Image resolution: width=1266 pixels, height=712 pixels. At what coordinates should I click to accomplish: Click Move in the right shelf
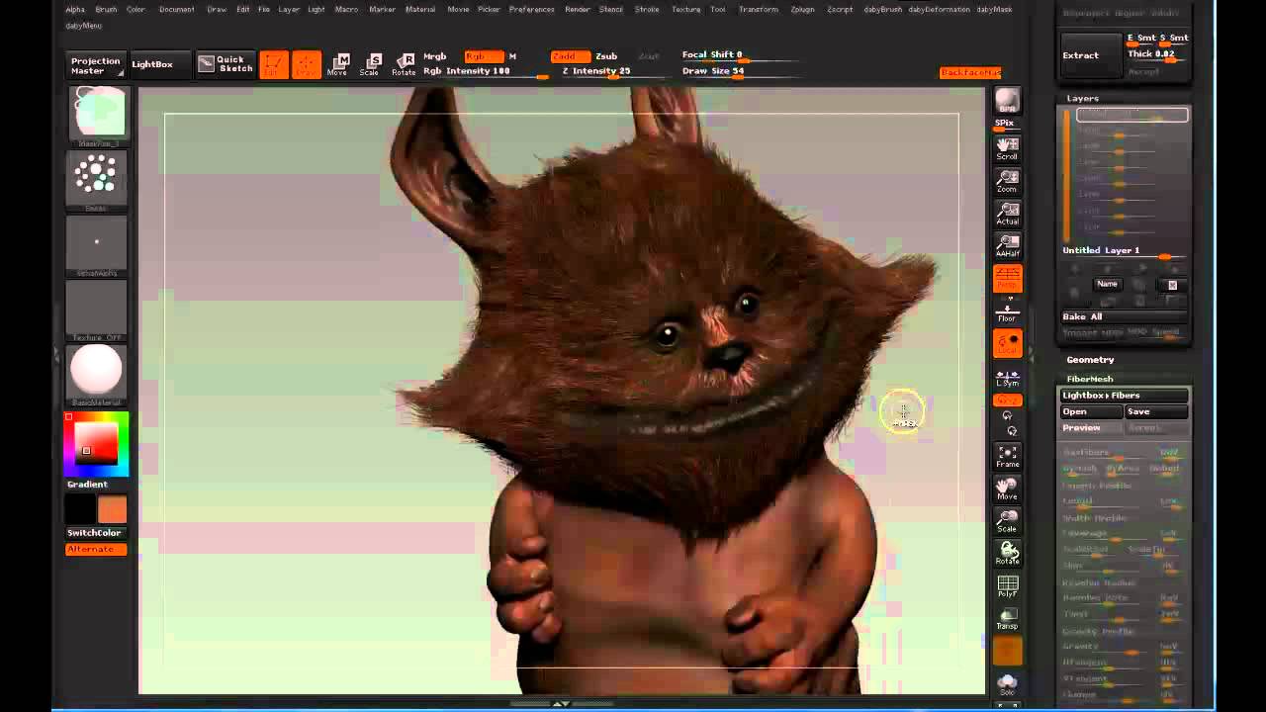point(1007,489)
